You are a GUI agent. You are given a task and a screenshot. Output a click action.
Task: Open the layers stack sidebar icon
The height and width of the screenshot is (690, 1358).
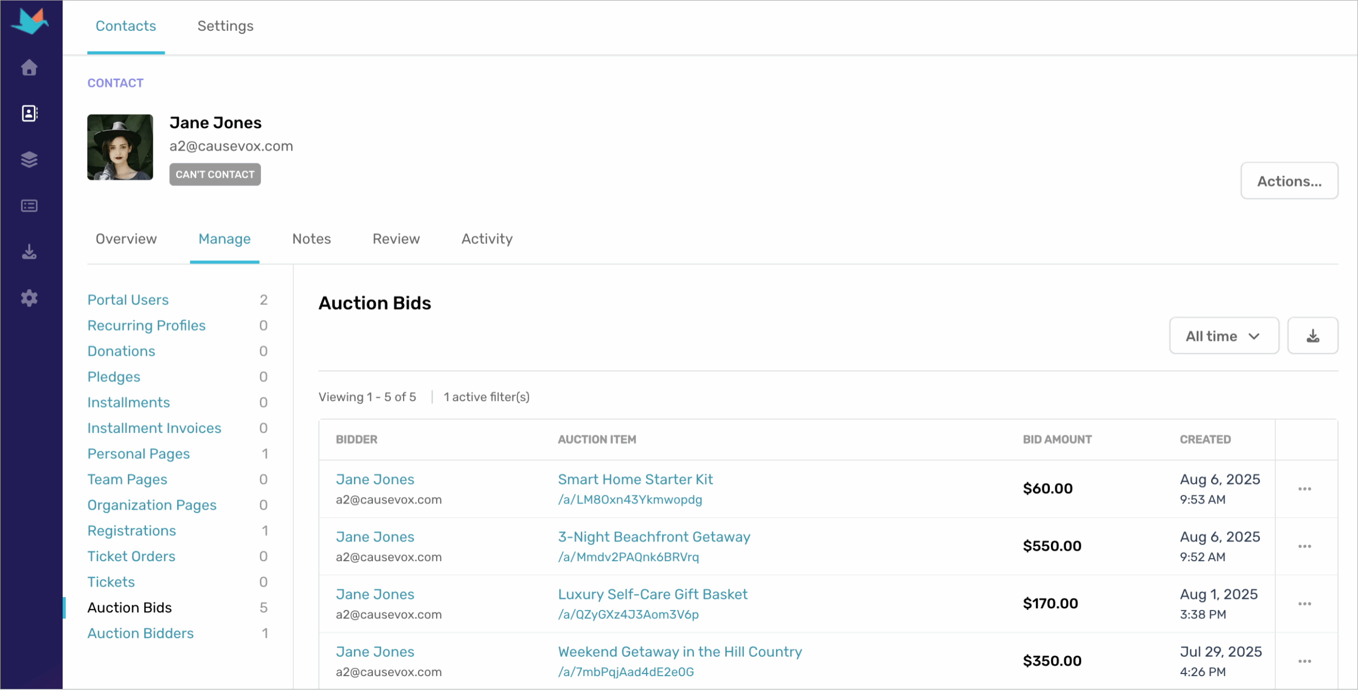pyautogui.click(x=29, y=160)
